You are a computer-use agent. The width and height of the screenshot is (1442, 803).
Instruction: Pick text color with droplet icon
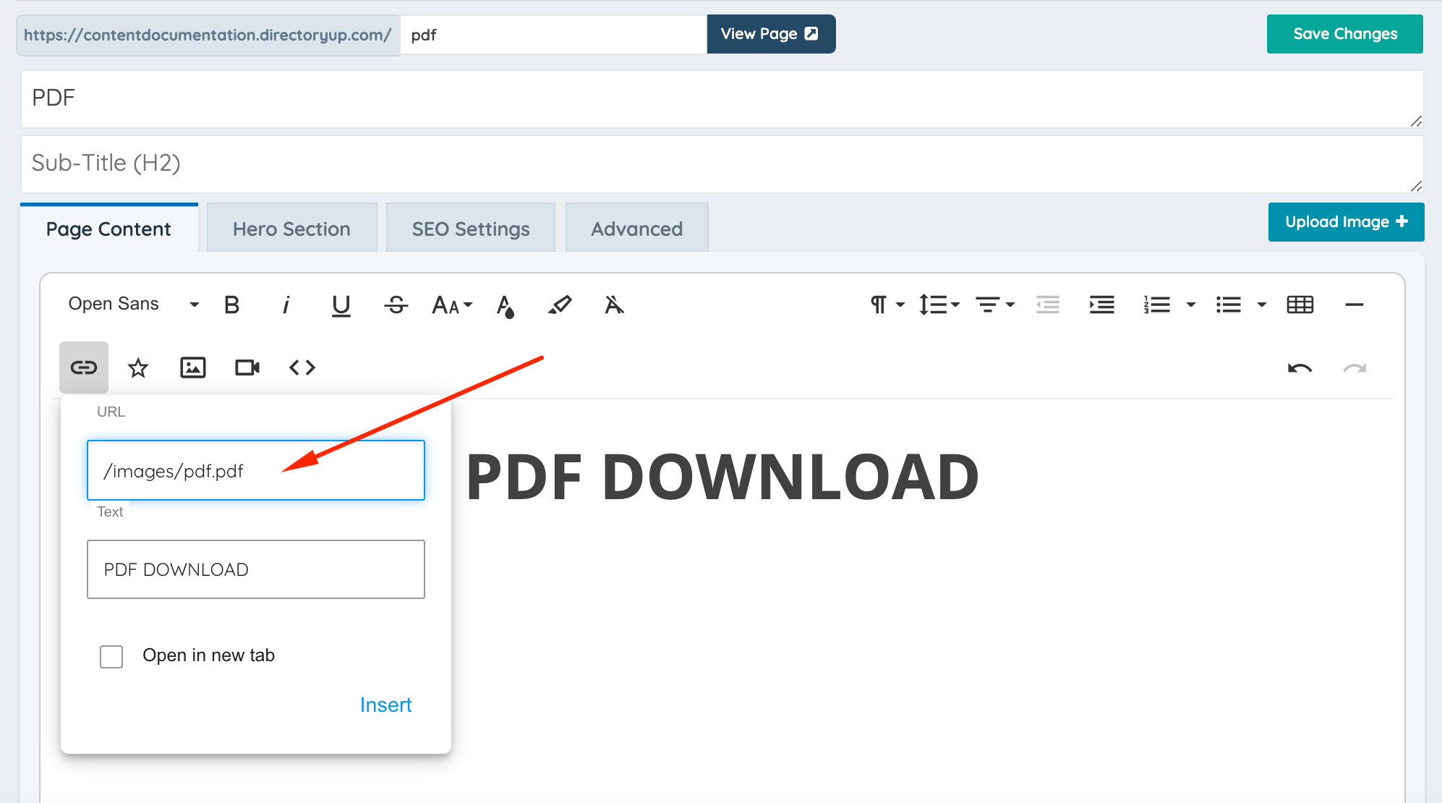(x=505, y=305)
